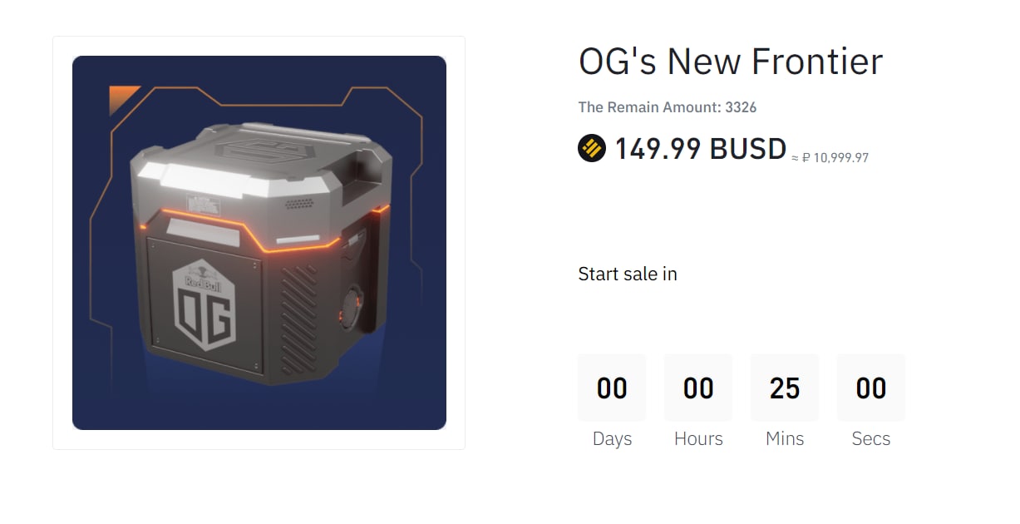Image resolution: width=1020 pixels, height=524 pixels.
Task: Click the Days label under the countdown
Action: coord(612,438)
